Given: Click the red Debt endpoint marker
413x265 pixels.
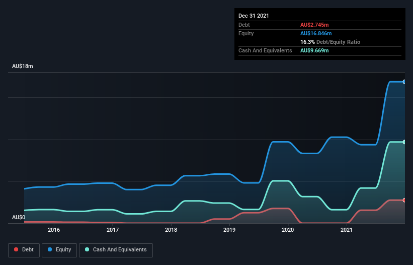Looking at the screenshot, I should point(404,200).
